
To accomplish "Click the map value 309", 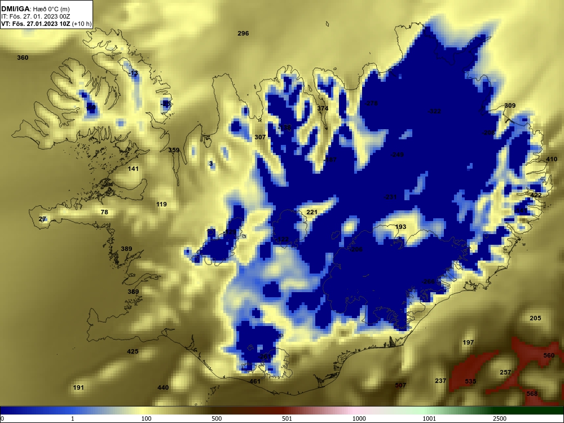I will [510, 106].
